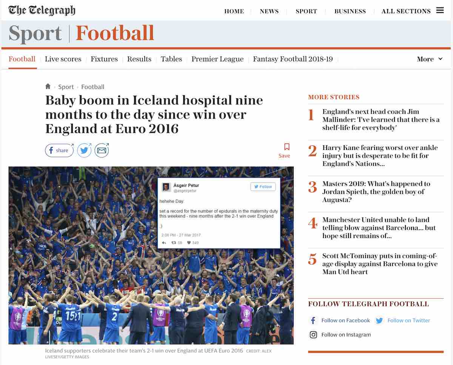The image size is (453, 365).
Task: Open BUSINESS in top navigation
Action: click(x=350, y=11)
